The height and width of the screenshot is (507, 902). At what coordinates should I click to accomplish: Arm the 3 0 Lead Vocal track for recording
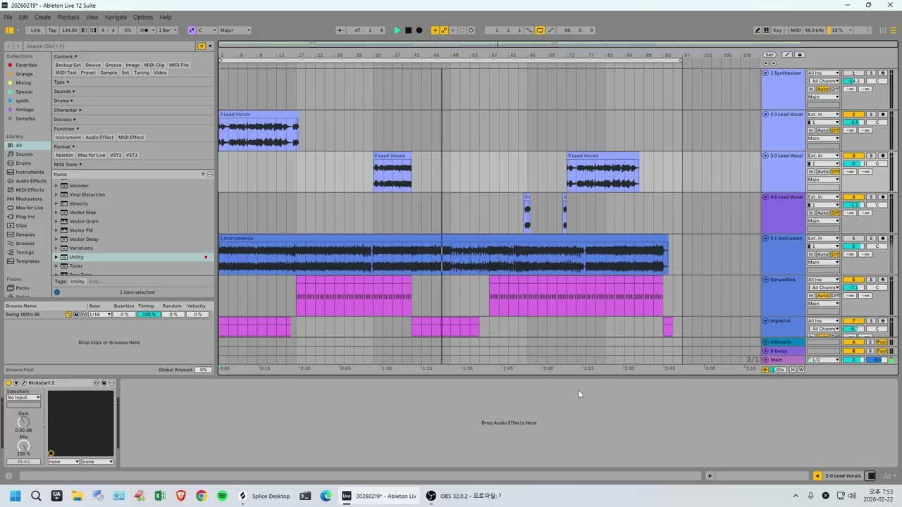coord(882,156)
